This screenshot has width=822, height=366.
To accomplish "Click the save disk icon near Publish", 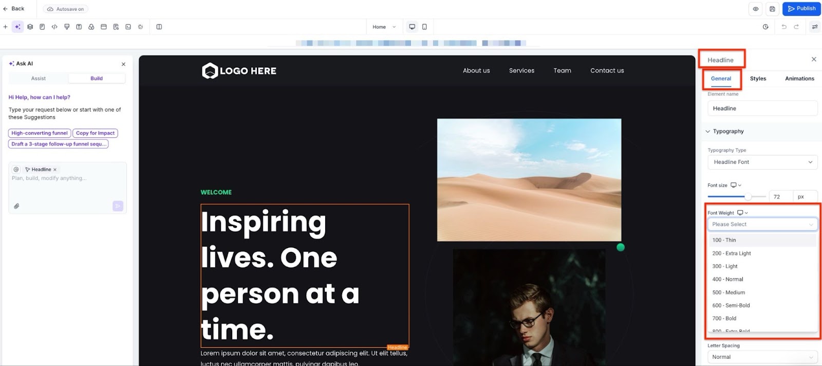I will point(772,9).
